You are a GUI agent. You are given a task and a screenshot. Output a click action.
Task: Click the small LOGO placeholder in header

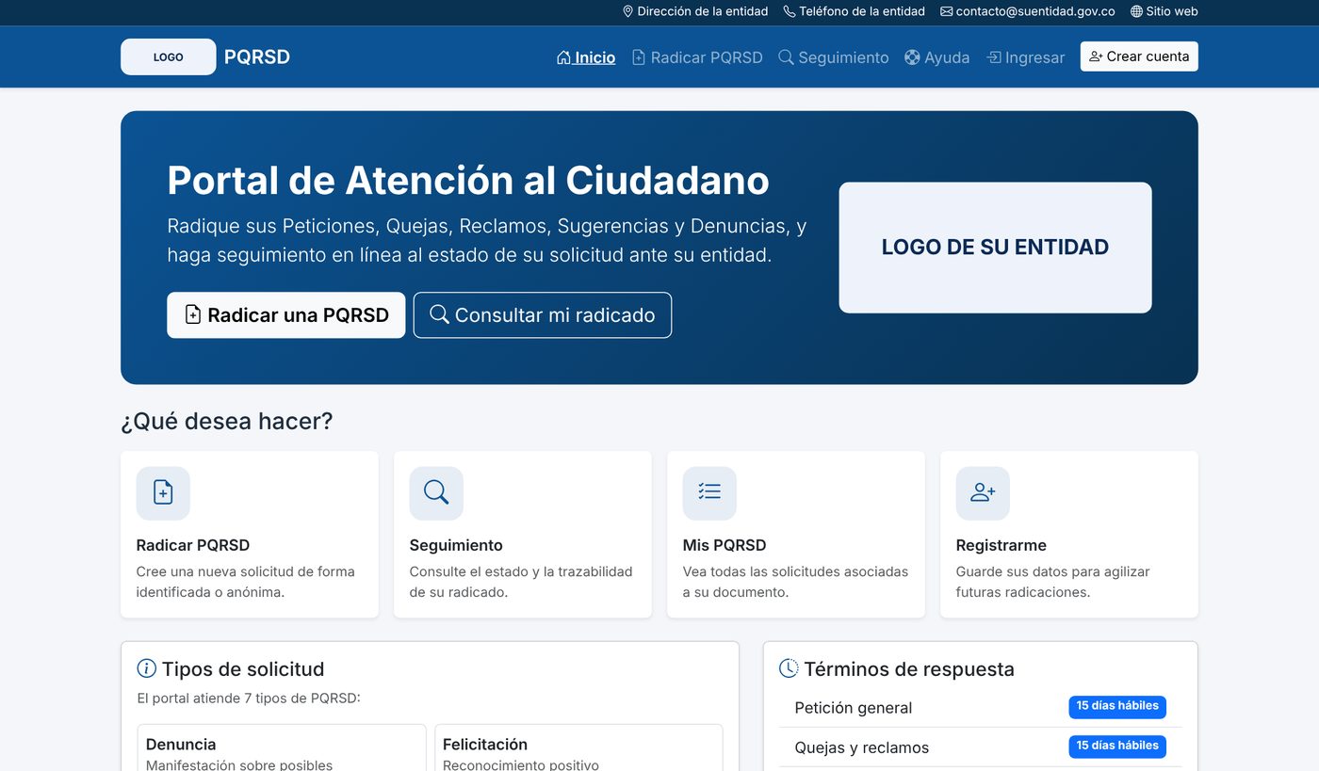[x=169, y=56]
